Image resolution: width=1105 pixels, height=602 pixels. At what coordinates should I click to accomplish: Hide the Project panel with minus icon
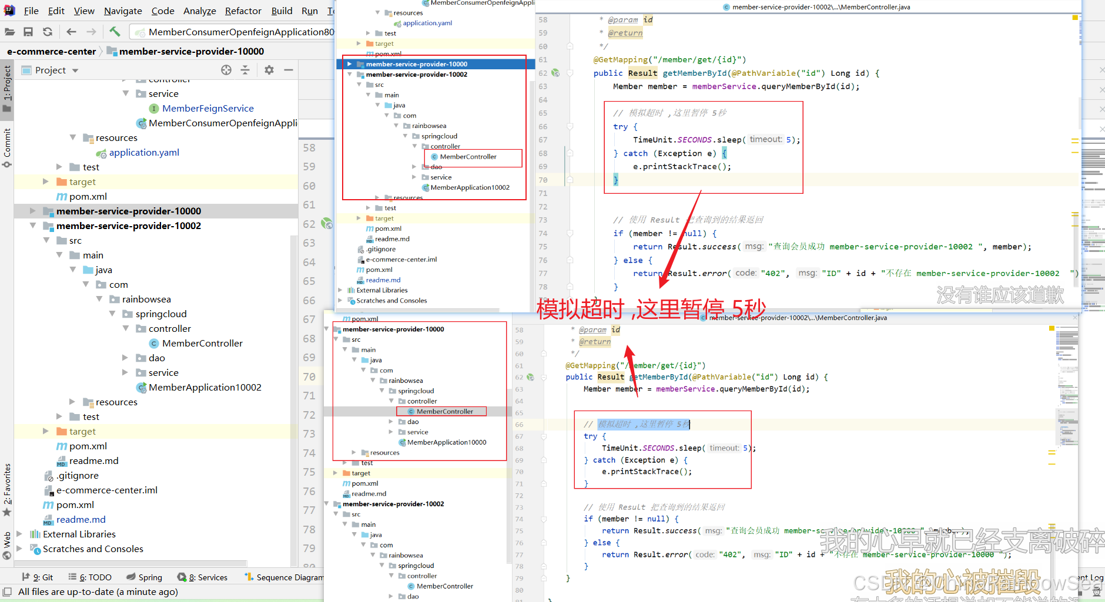tap(289, 70)
